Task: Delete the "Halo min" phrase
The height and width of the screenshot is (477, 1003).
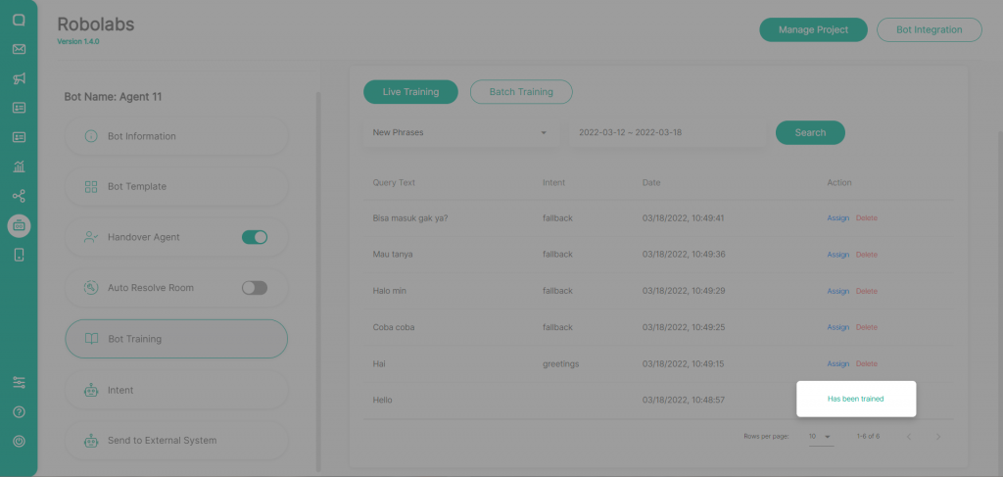Action: click(x=867, y=291)
